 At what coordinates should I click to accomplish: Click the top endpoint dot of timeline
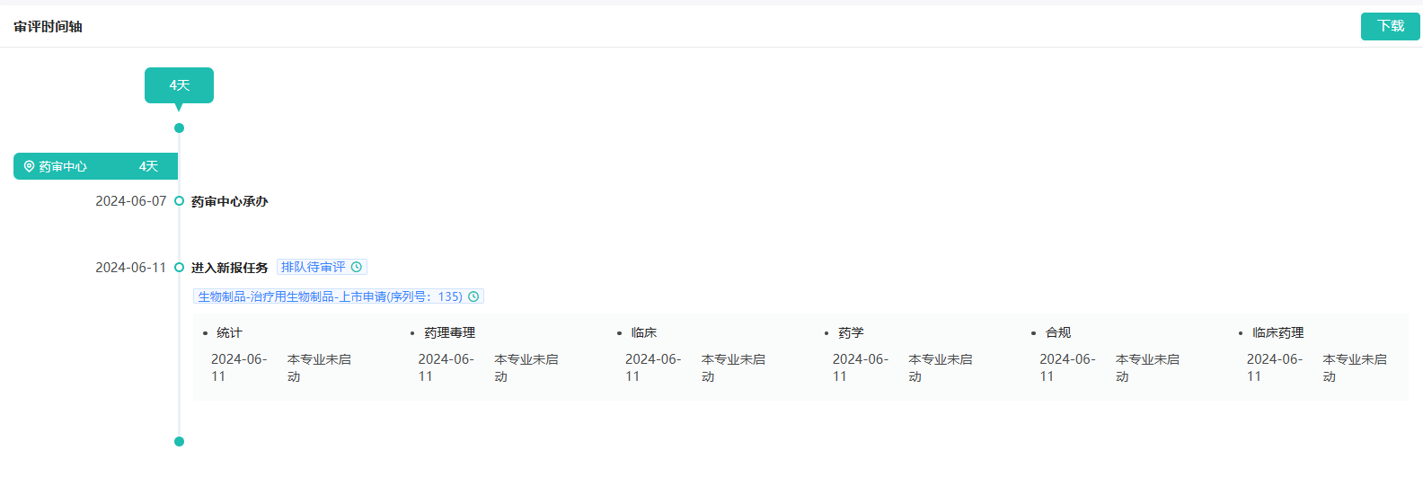point(179,128)
